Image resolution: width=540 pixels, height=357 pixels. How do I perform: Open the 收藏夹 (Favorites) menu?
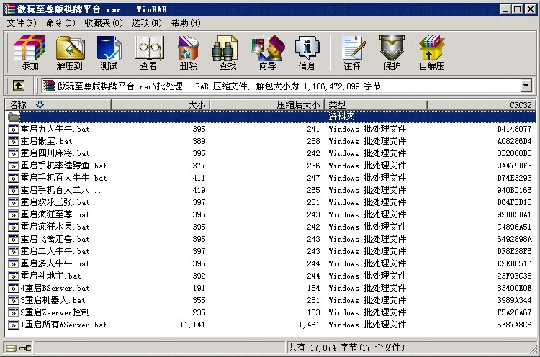(102, 23)
